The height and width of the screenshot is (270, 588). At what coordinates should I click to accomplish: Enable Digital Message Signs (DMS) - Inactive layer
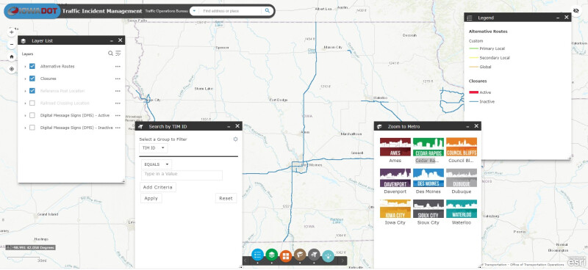pyautogui.click(x=32, y=128)
